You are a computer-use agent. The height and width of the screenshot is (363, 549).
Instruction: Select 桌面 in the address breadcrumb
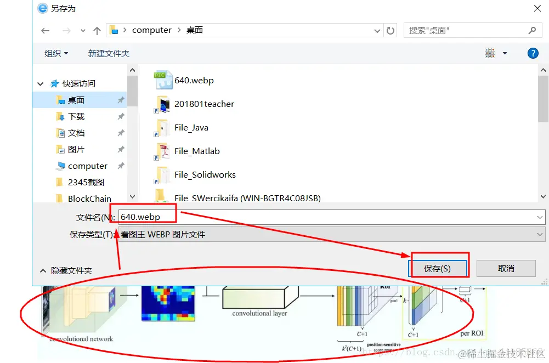194,30
